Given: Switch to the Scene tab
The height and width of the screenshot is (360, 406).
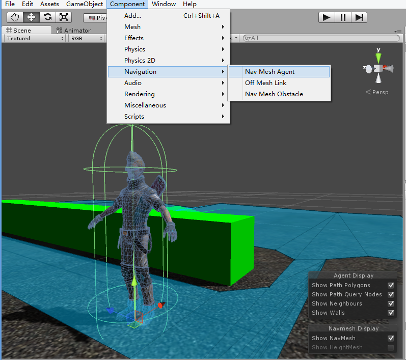Looking at the screenshot, I should pyautogui.click(x=26, y=30).
